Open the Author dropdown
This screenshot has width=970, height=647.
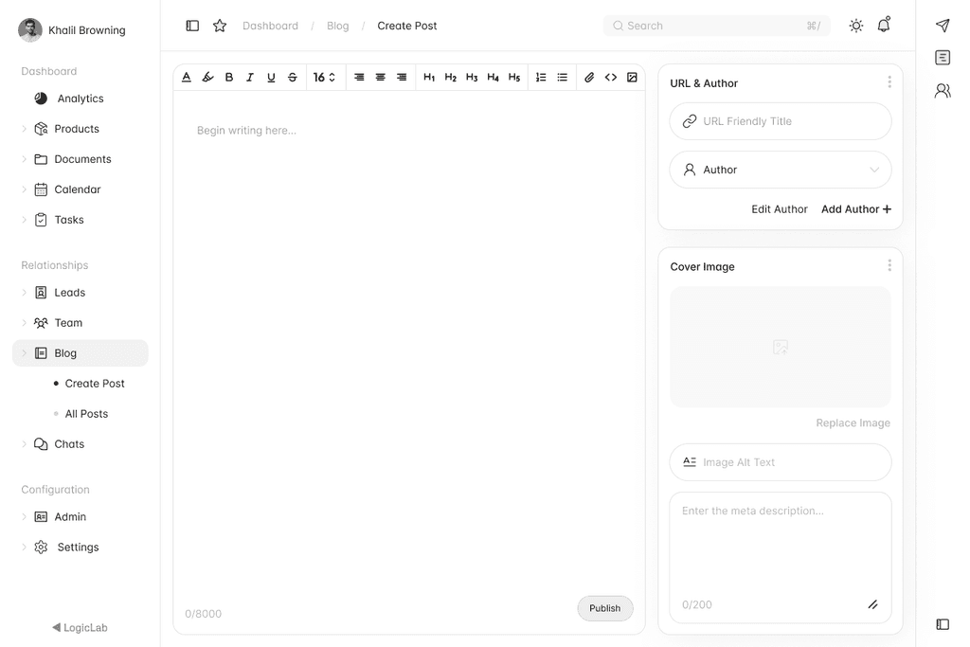pos(780,169)
